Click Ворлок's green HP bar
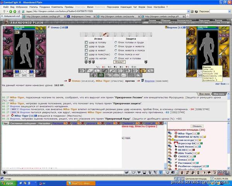This screenshot has height=186, width=232. click(x=208, y=27)
